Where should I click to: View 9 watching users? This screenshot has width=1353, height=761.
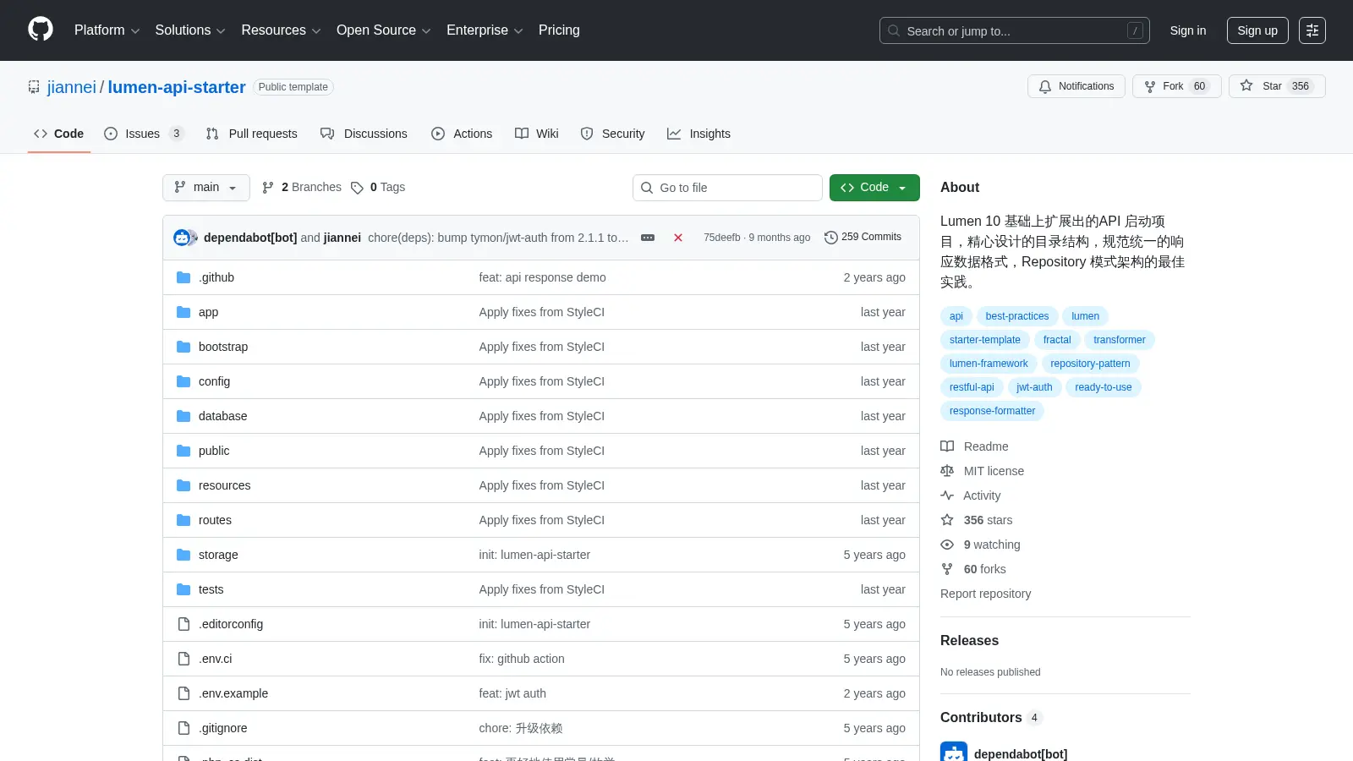(x=980, y=545)
